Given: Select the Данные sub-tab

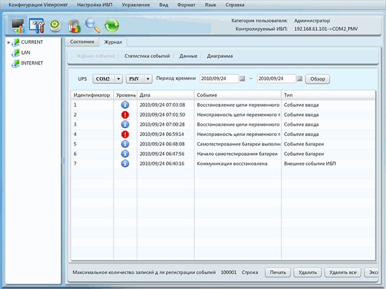Looking at the screenshot, I should pos(189,56).
